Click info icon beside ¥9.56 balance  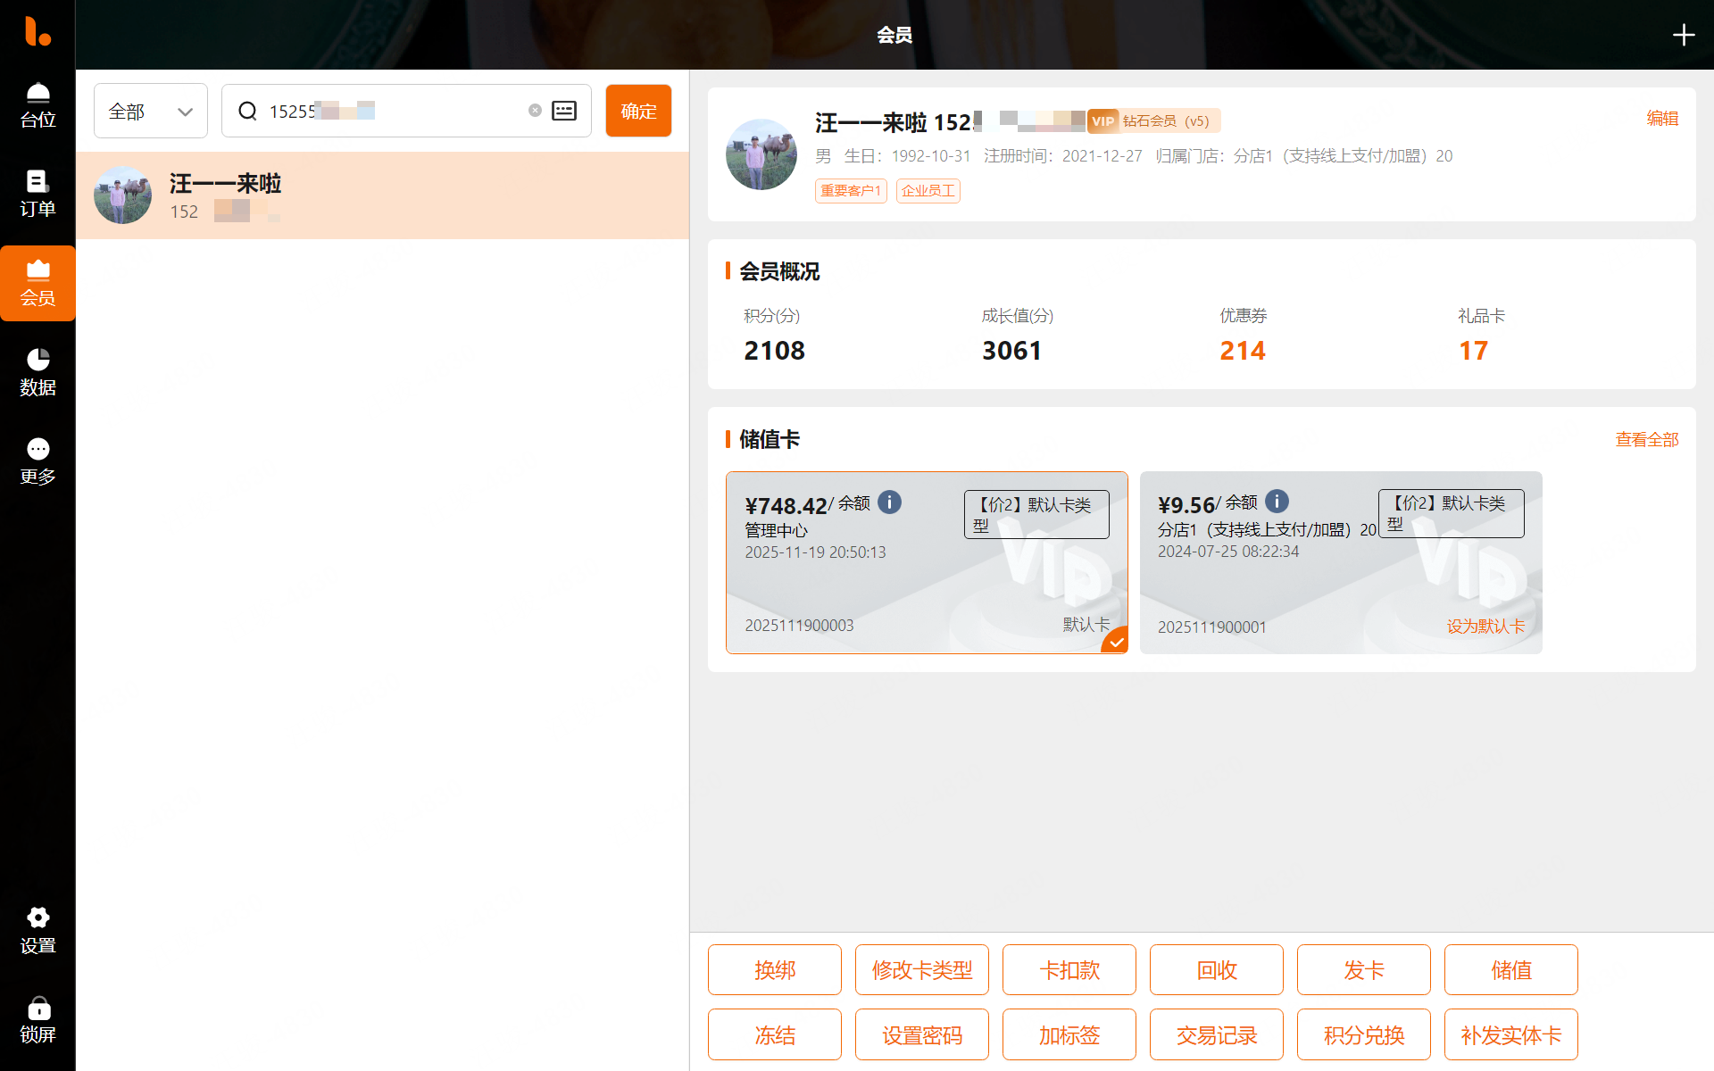pos(1277,502)
